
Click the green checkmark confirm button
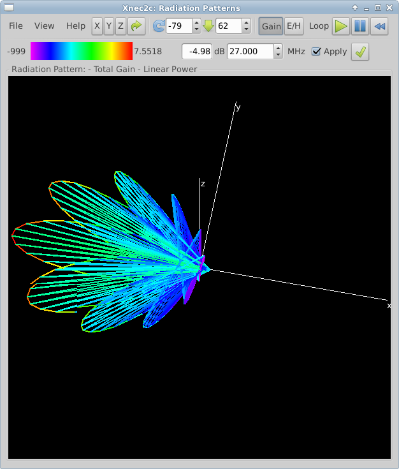[x=360, y=52]
